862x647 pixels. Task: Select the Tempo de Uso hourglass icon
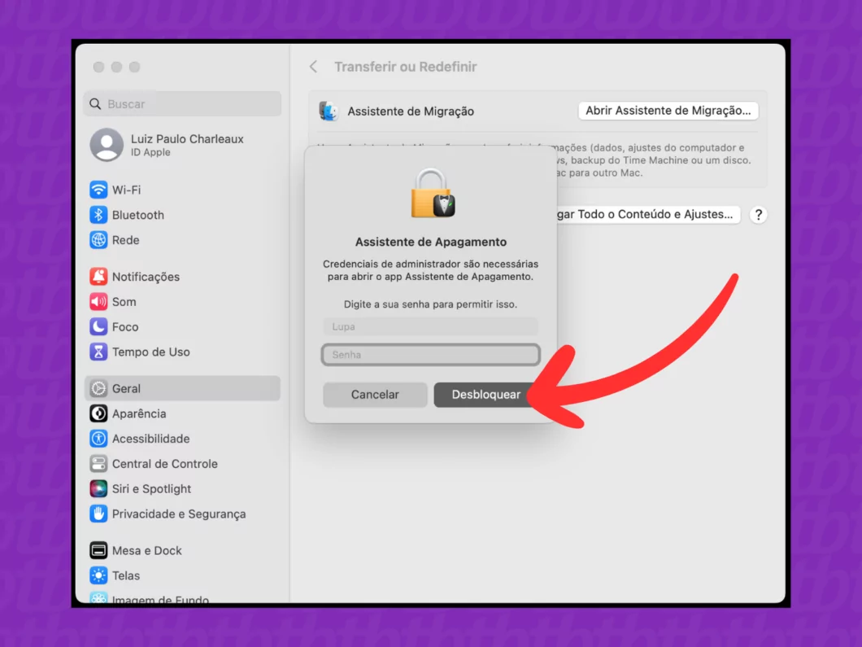[x=98, y=352]
